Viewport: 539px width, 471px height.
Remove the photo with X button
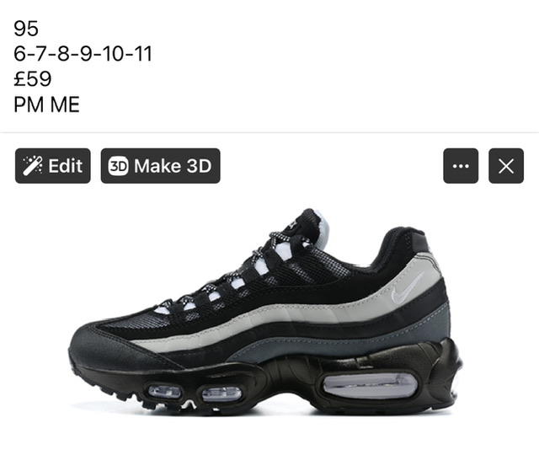click(x=506, y=166)
